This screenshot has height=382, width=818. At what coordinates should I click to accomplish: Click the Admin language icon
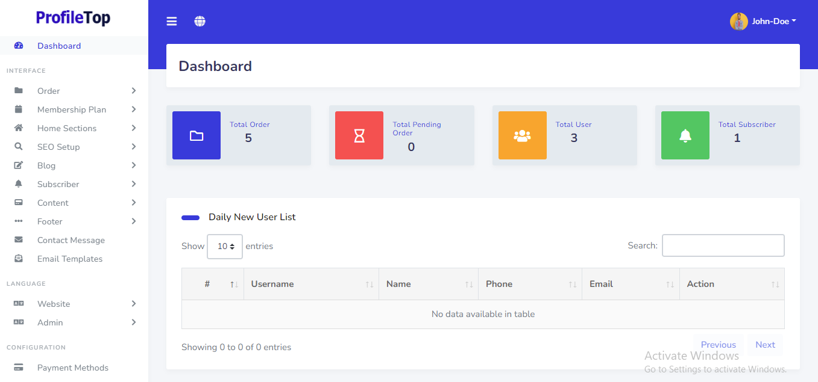[x=19, y=322]
